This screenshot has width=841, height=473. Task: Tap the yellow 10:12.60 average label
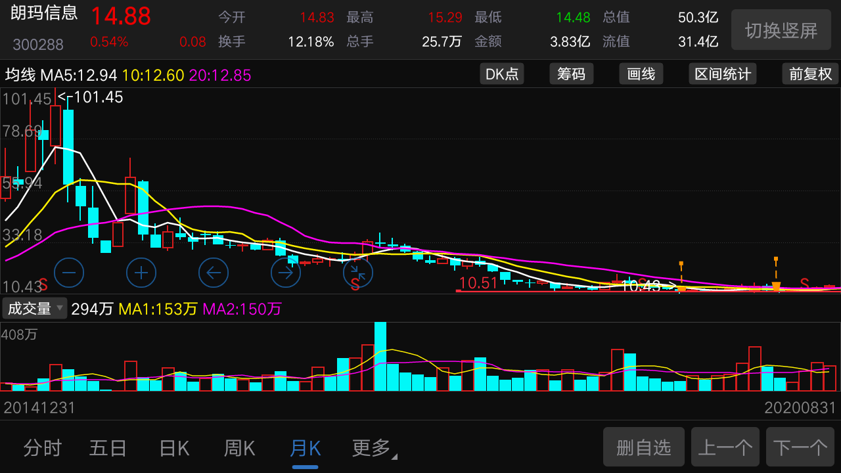tap(153, 76)
